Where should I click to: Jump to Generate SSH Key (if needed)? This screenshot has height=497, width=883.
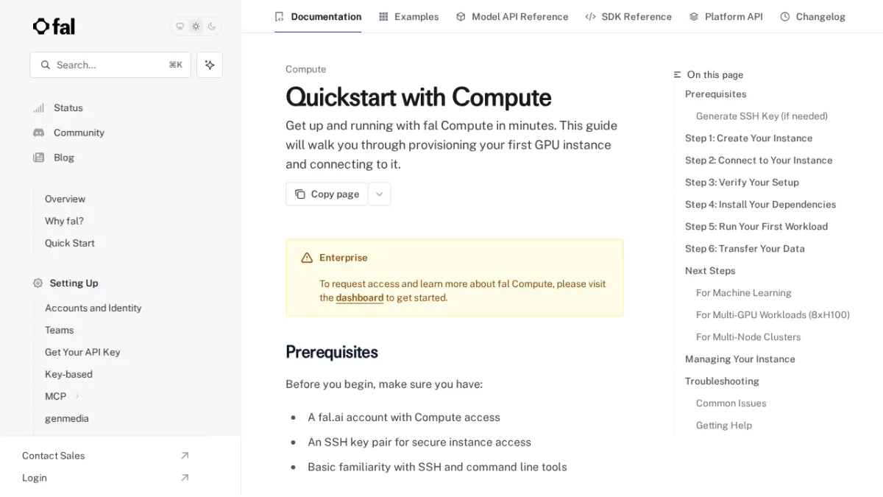(762, 116)
